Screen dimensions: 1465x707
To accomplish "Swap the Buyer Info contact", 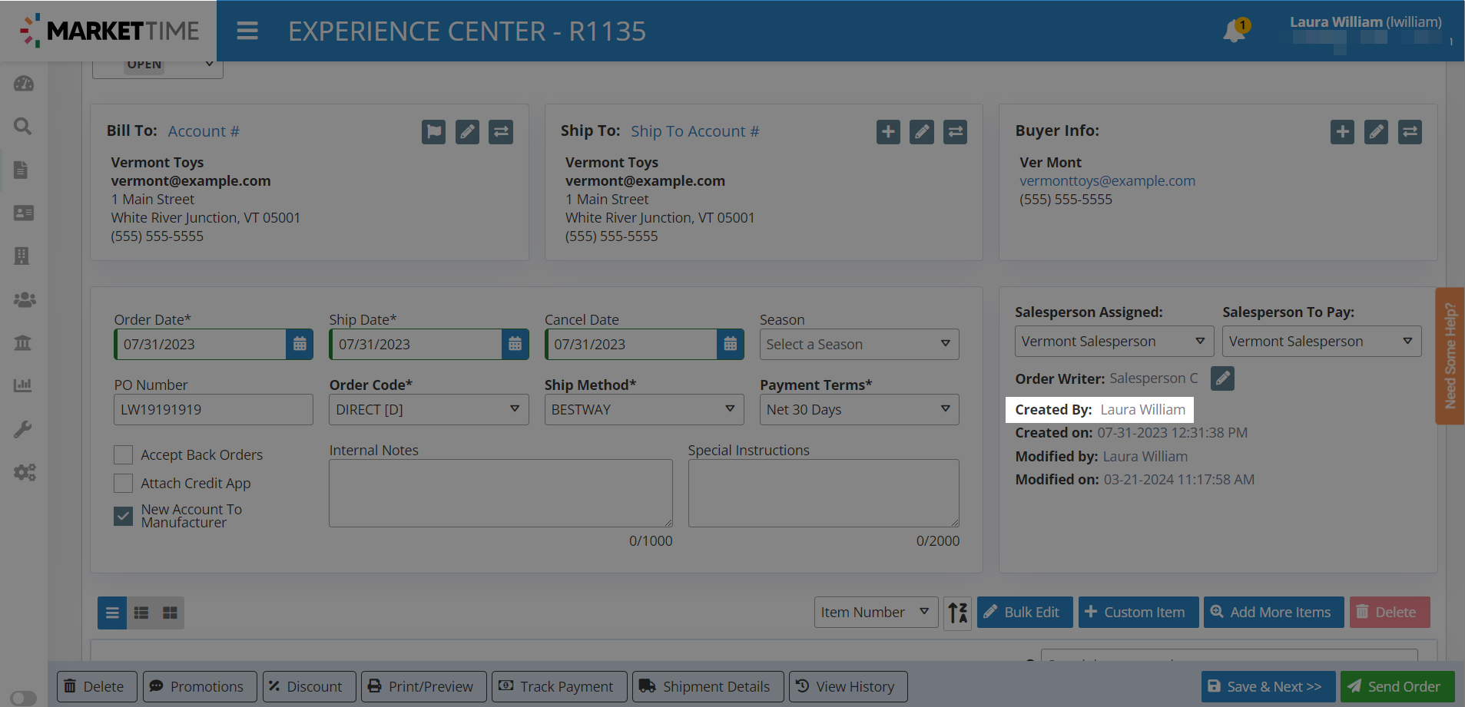I will [x=1410, y=132].
